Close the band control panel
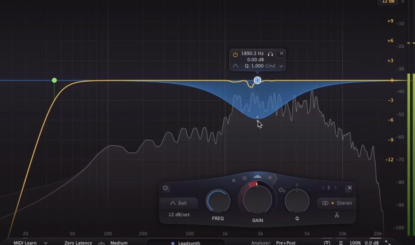 point(350,188)
